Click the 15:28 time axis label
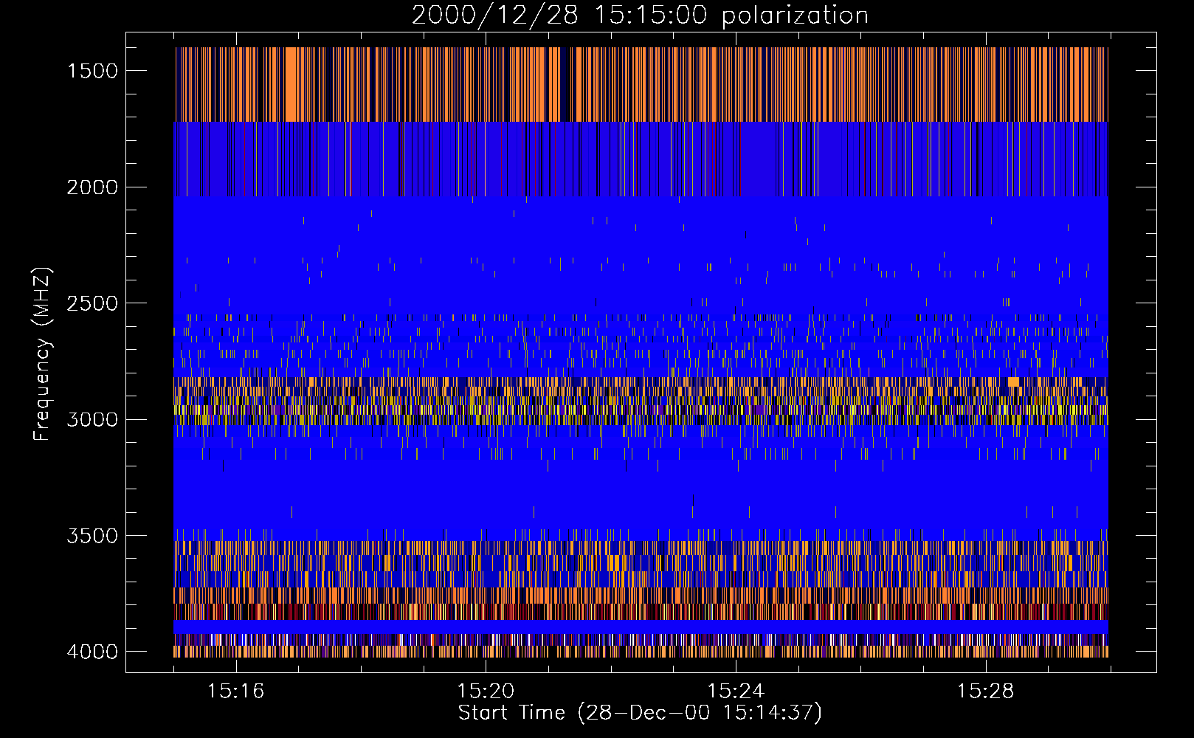The width and height of the screenshot is (1194, 738). (x=986, y=692)
